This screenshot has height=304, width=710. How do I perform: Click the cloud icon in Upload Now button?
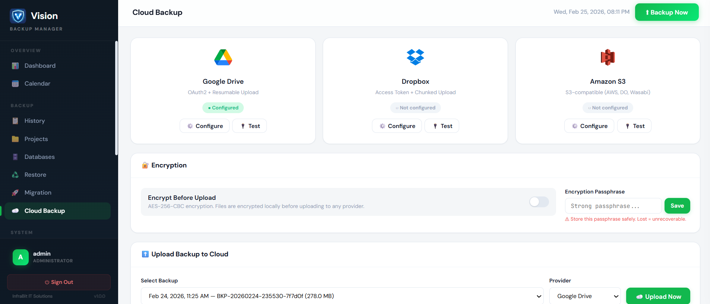640,297
